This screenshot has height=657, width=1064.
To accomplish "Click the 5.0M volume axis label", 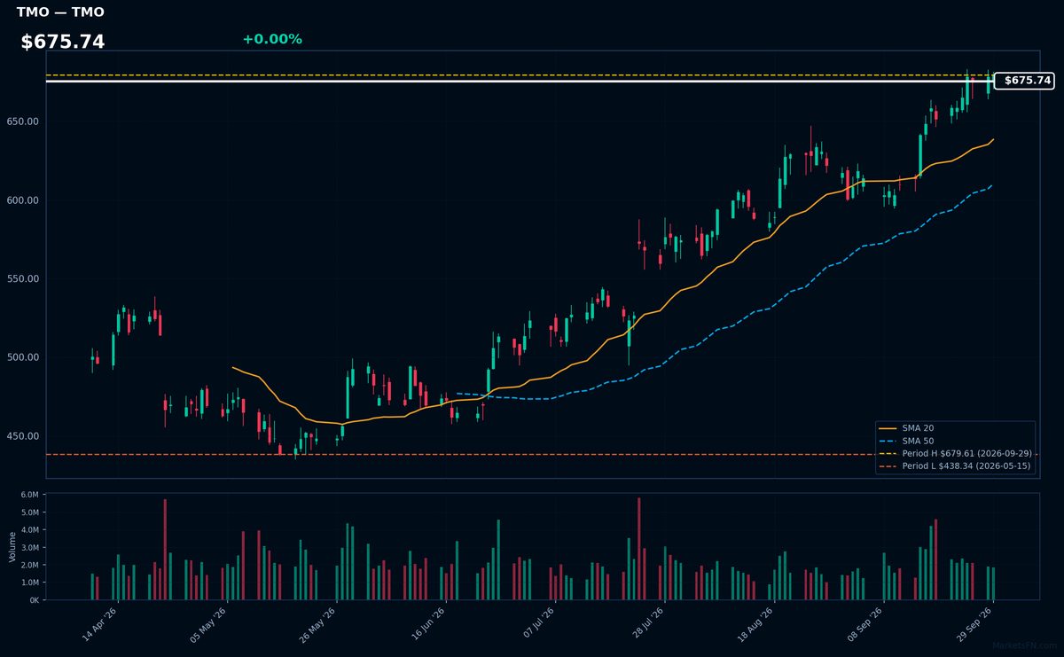I will coord(30,512).
